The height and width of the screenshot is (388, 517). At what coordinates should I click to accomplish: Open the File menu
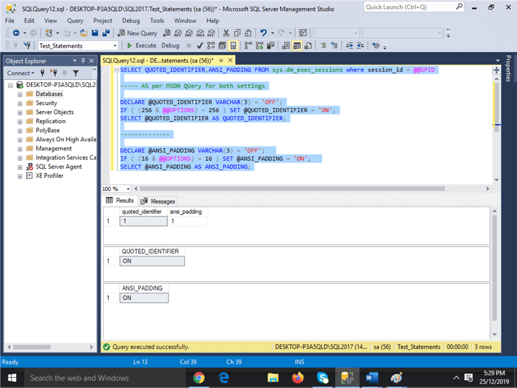point(10,21)
